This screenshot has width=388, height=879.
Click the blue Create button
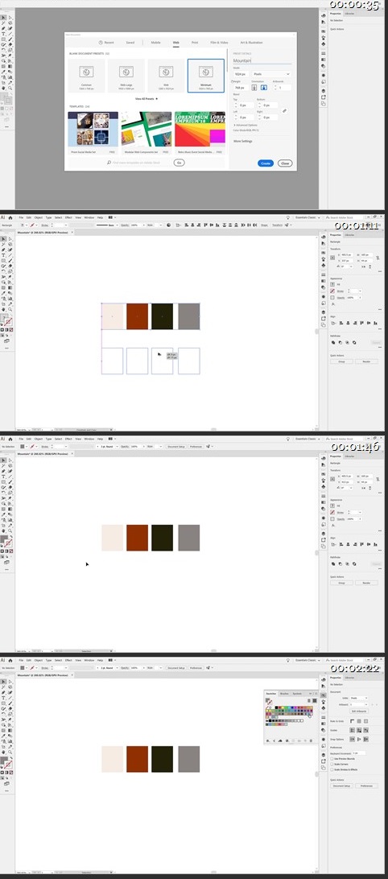266,163
